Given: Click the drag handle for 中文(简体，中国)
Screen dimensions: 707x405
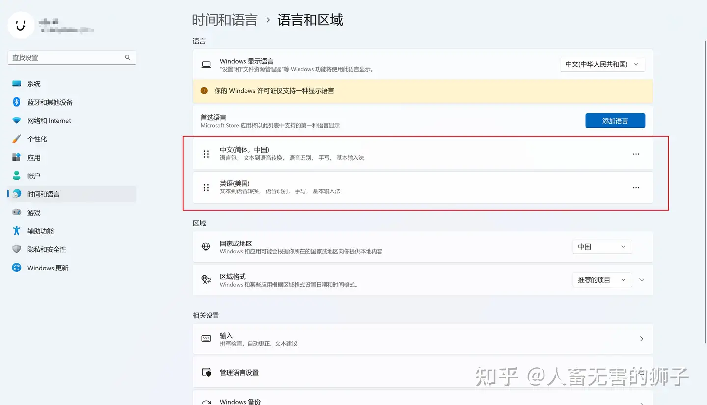Looking at the screenshot, I should tap(206, 154).
